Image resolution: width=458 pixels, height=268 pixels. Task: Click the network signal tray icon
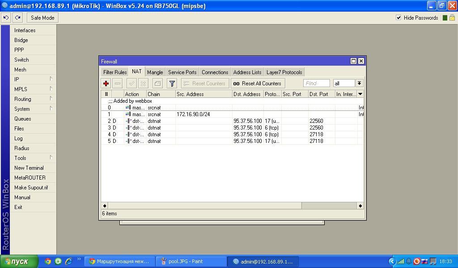pyautogui.click(x=401, y=261)
